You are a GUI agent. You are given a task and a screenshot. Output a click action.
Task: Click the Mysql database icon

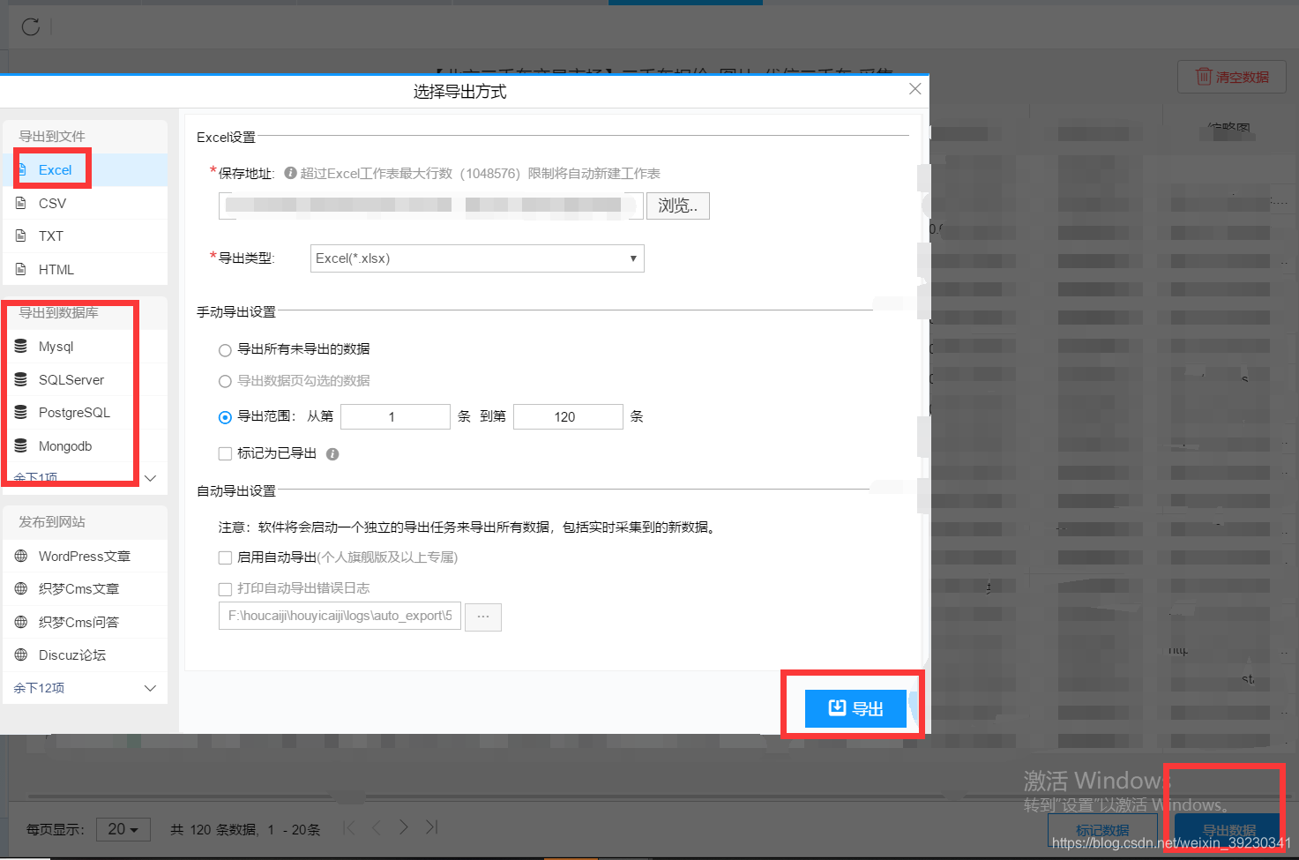[21, 346]
